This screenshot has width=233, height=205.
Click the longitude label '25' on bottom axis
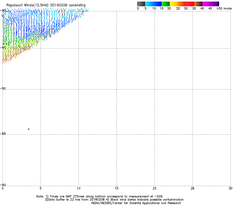pyautogui.click(x=192, y=189)
